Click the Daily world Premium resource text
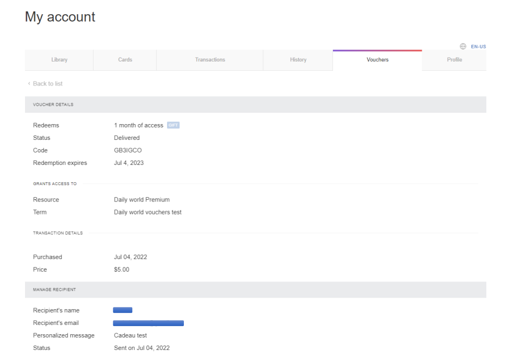Image resolution: width=531 pixels, height=362 pixels. [x=141, y=200]
